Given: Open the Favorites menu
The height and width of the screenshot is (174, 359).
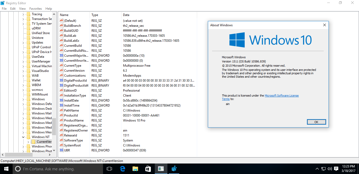Looking at the screenshot, I should tap(35, 9).
